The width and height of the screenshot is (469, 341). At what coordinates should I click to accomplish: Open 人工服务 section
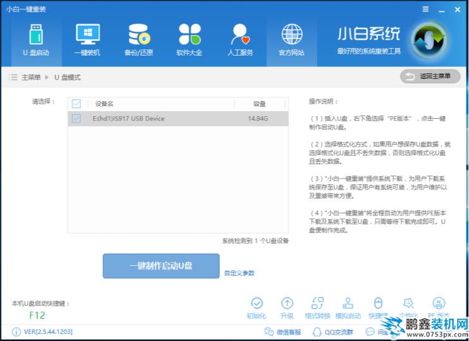[x=240, y=40]
